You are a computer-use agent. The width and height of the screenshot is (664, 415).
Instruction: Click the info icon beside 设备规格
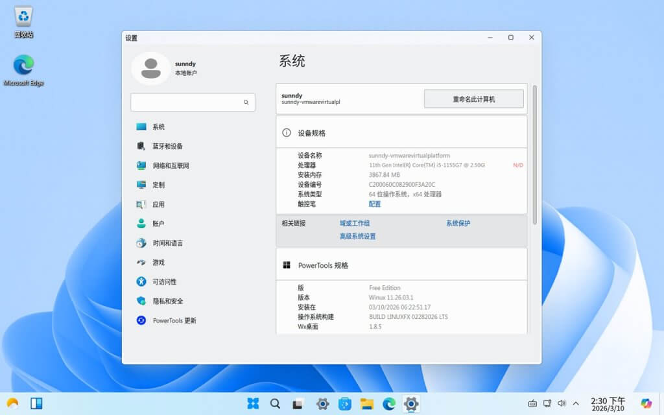coord(286,132)
